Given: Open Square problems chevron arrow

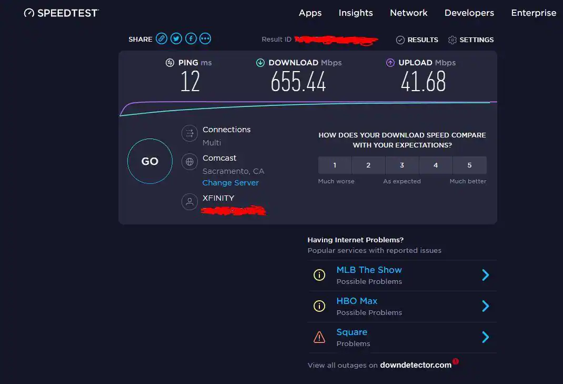Looking at the screenshot, I should 485,337.
